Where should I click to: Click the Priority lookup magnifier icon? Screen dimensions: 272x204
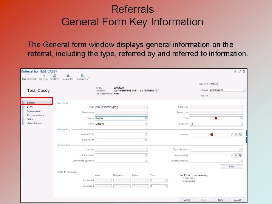tap(146, 118)
